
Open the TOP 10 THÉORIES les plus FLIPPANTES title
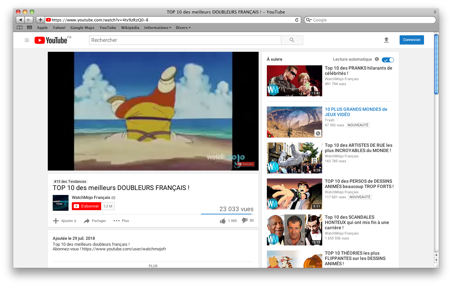click(x=355, y=258)
